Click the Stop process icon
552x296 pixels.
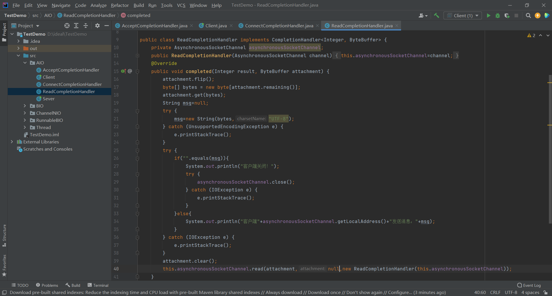(x=516, y=16)
